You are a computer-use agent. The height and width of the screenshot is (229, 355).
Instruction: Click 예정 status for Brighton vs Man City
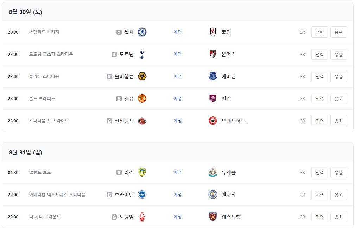(x=177, y=195)
